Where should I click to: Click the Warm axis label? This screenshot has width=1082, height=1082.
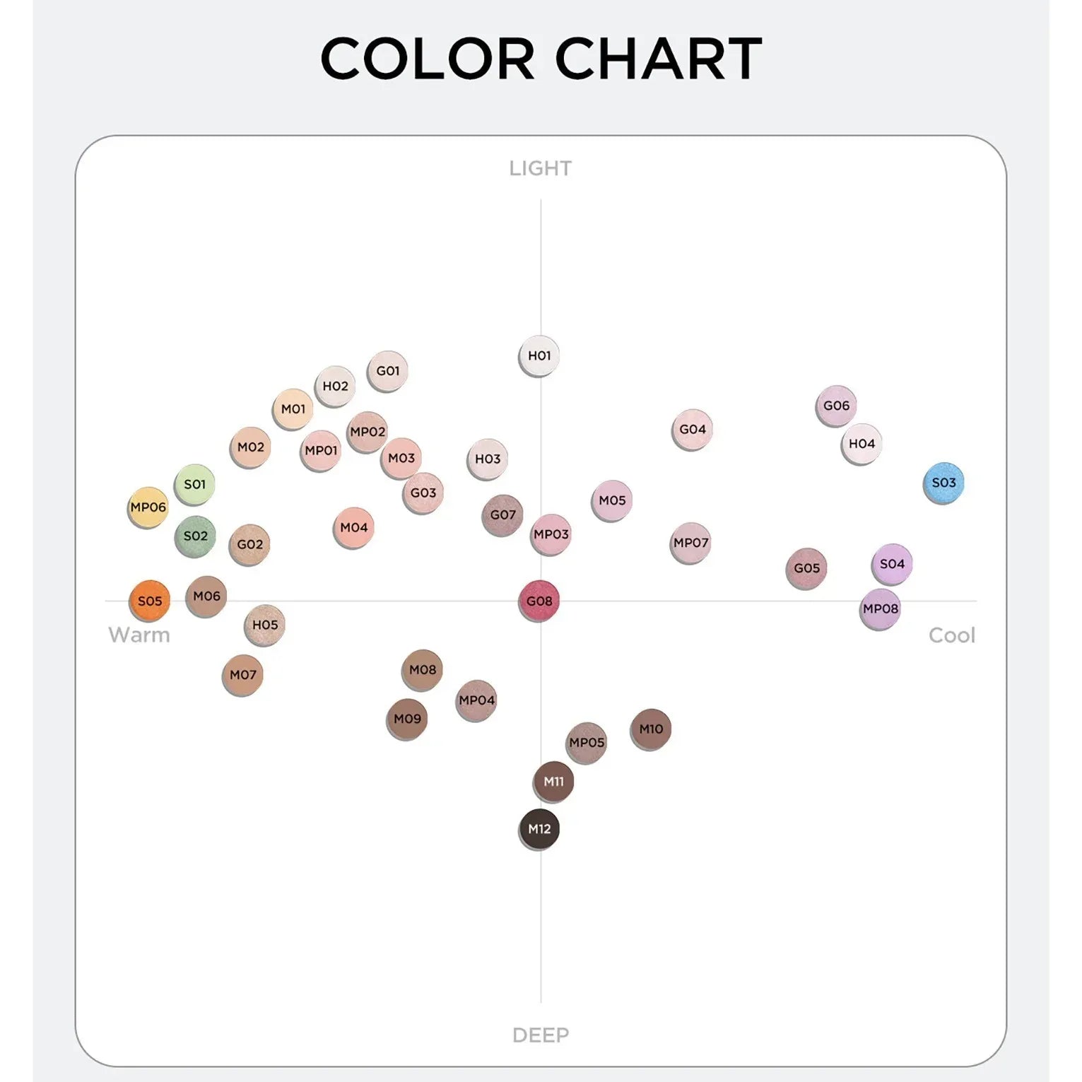(x=139, y=635)
